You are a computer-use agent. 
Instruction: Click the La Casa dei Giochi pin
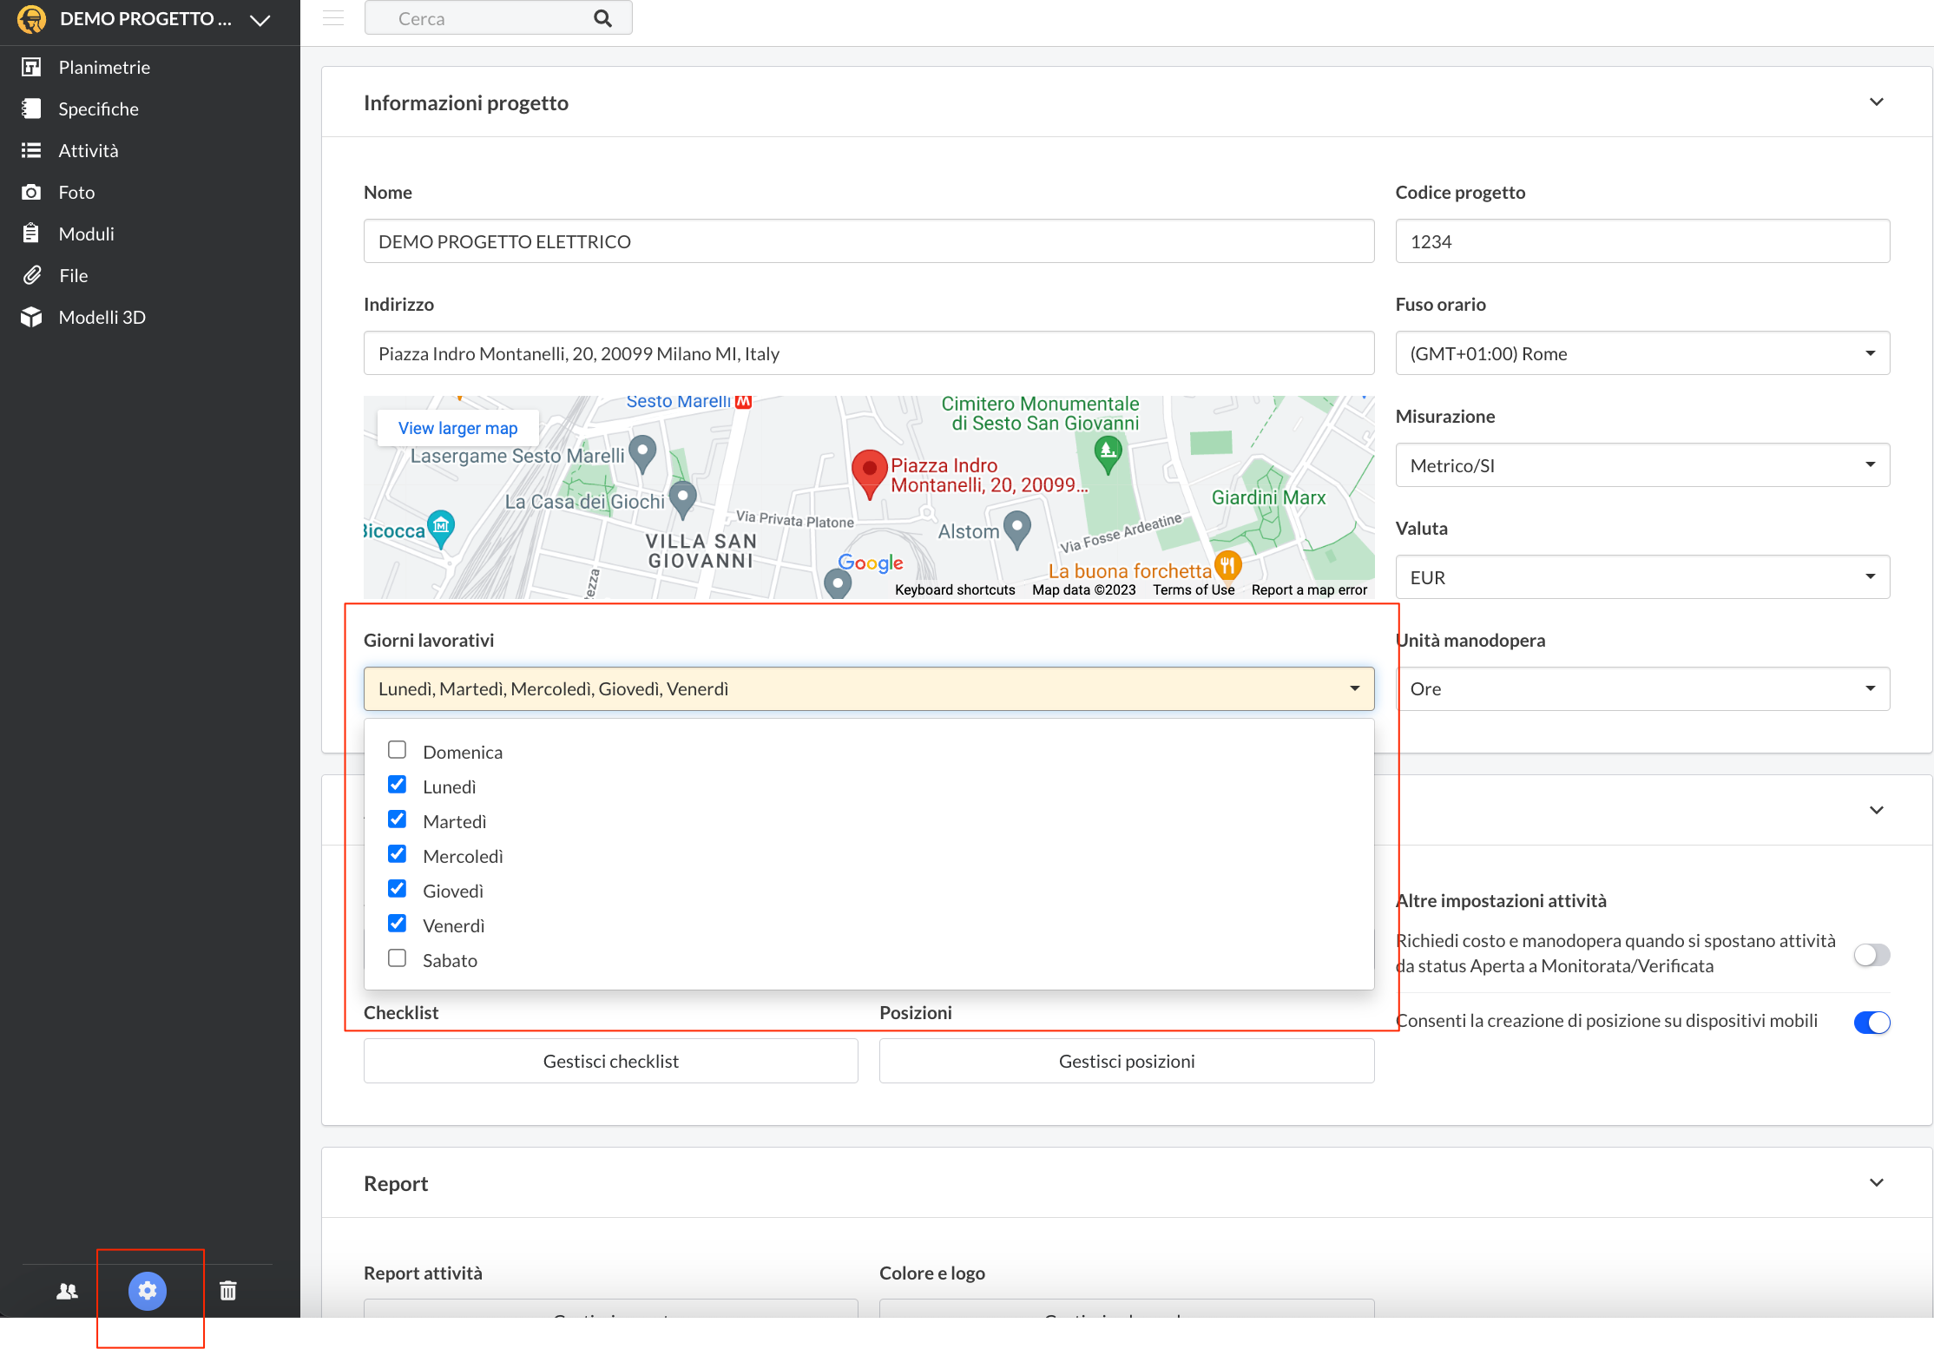683,499
